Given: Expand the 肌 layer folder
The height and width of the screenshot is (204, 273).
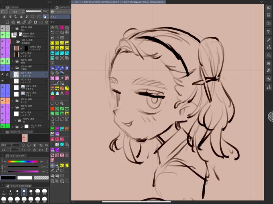Looking at the screenshot, I should pyautogui.click(x=15, y=120).
